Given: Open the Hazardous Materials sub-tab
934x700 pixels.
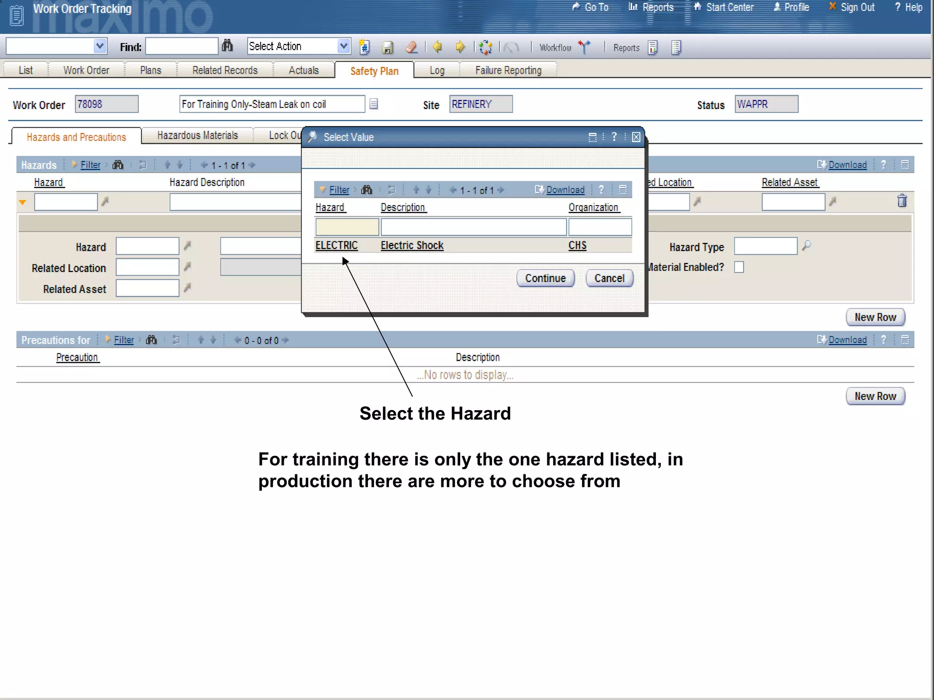Looking at the screenshot, I should click(197, 136).
